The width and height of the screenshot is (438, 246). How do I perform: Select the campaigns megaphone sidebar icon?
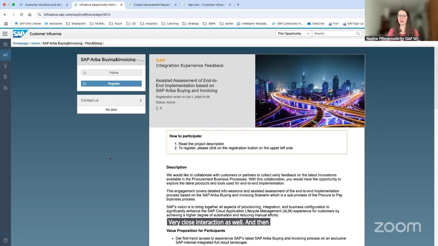tap(5, 55)
